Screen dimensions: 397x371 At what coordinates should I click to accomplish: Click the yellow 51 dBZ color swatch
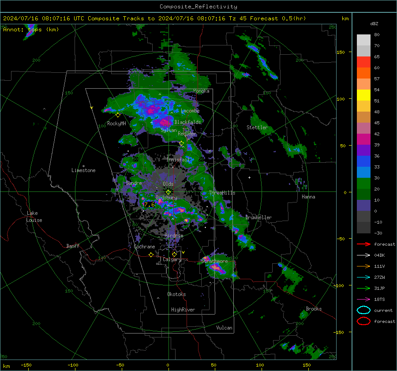(363, 95)
